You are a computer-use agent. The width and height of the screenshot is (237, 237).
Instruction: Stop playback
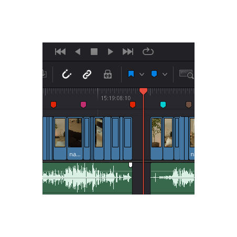[94, 52]
